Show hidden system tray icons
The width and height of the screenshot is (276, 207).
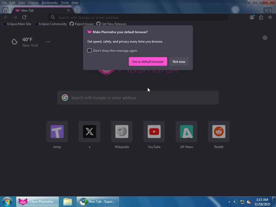point(229,202)
